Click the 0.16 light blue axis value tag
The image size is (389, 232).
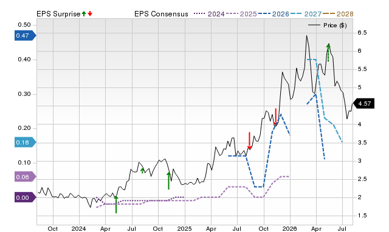click(x=26, y=143)
